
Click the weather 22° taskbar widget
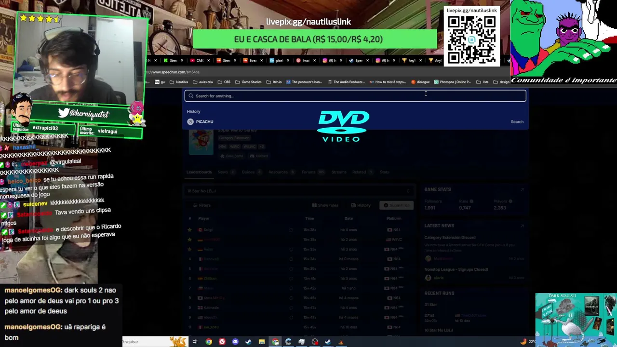pos(528,342)
